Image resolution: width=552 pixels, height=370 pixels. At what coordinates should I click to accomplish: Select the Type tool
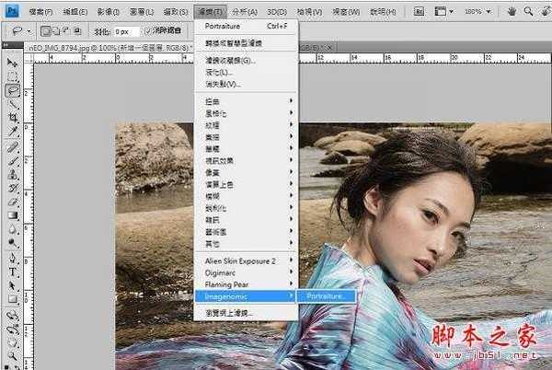[13, 272]
